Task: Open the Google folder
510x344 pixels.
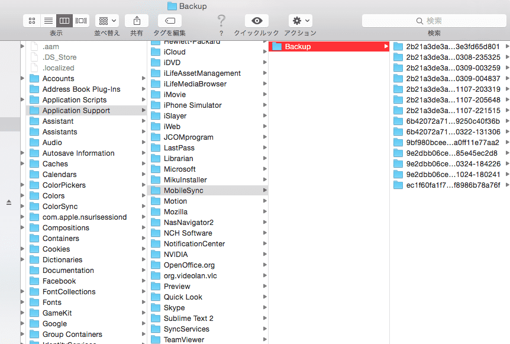Action: pyautogui.click(x=86, y=323)
